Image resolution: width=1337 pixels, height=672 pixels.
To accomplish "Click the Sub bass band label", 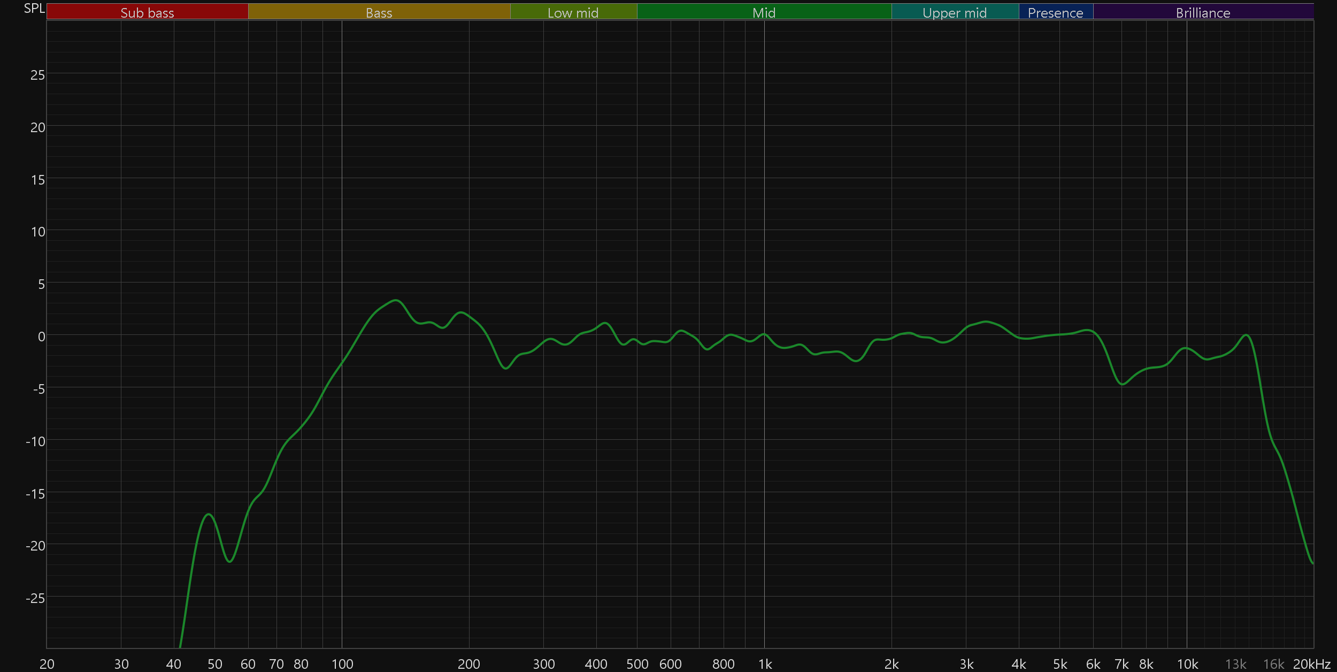I will point(147,12).
